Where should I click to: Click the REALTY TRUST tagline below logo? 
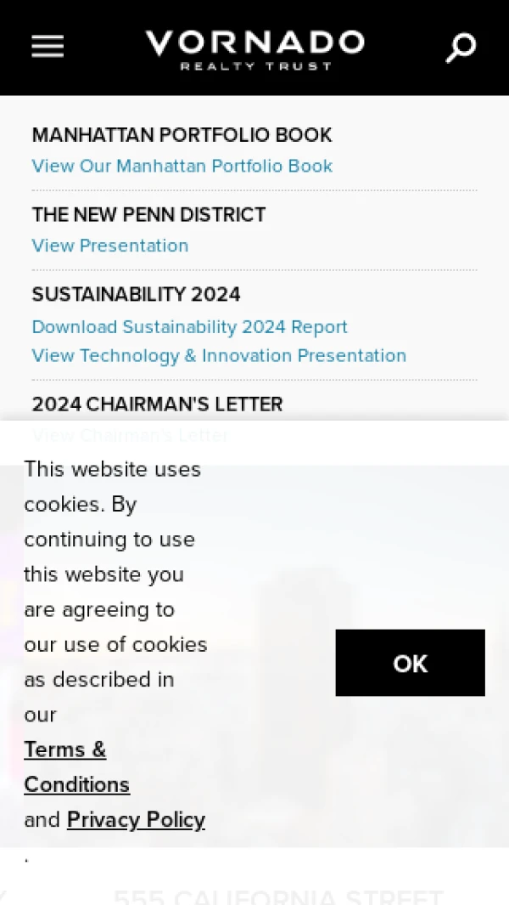255,66
